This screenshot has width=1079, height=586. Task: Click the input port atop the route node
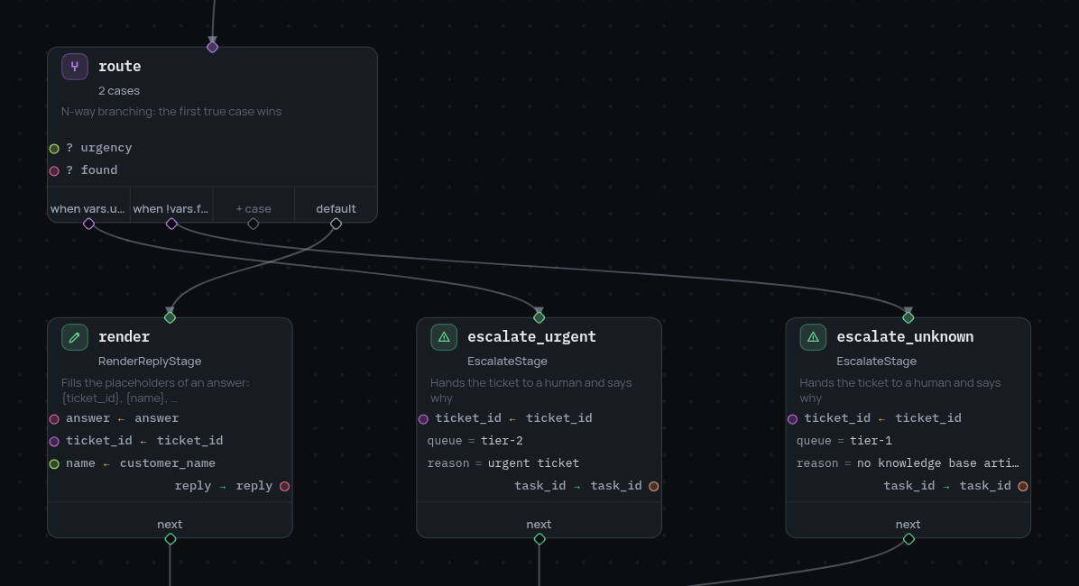[213, 47]
